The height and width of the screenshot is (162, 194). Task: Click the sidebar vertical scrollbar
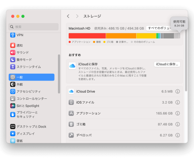coord(59,74)
